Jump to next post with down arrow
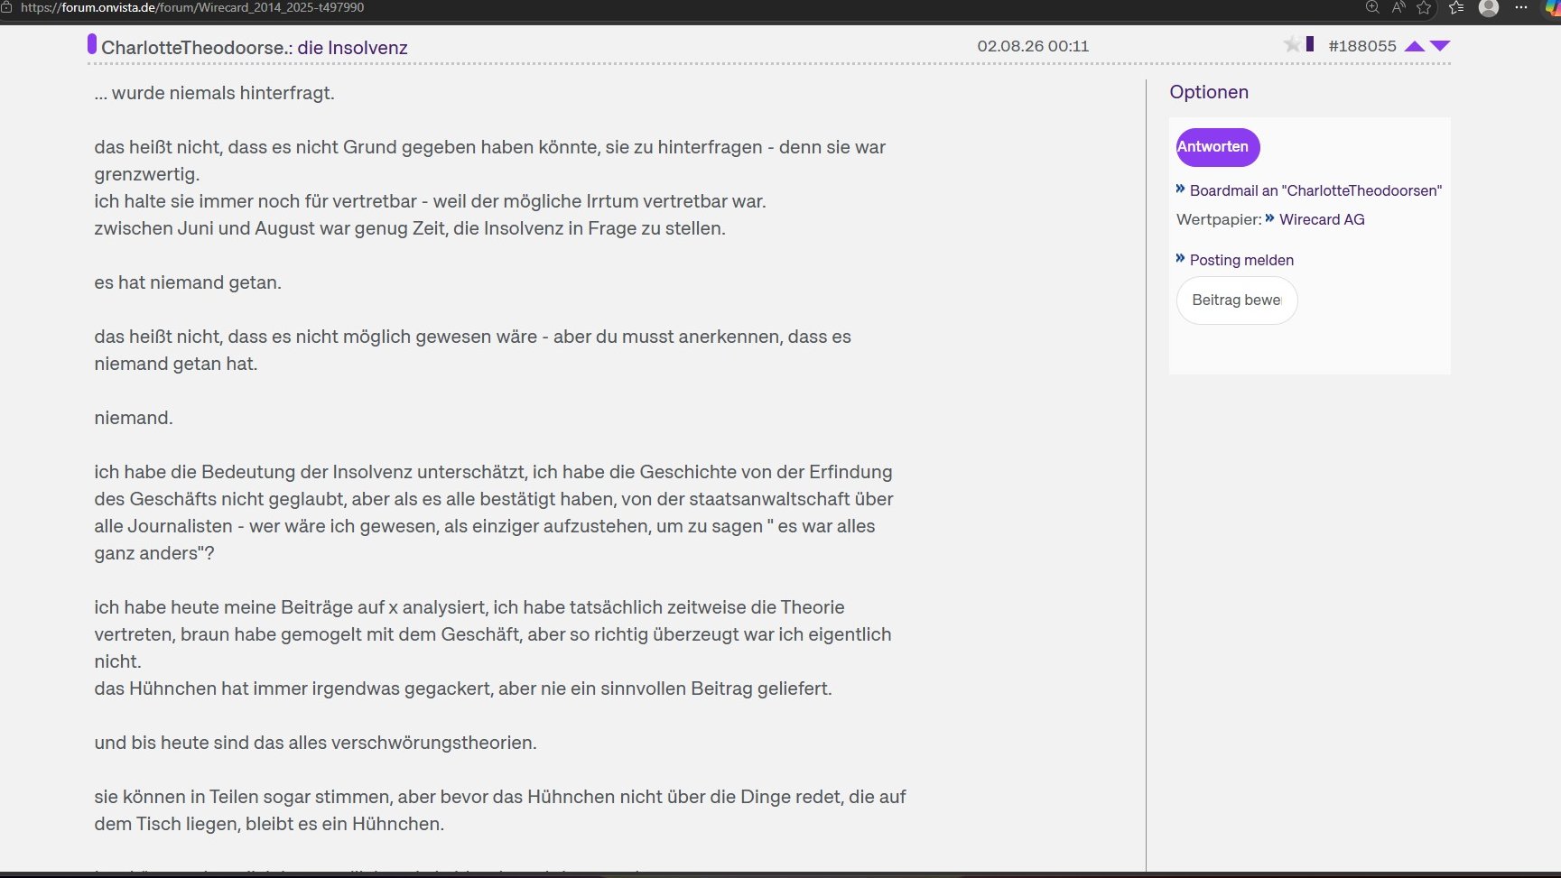The width and height of the screenshot is (1561, 878). 1440,46
